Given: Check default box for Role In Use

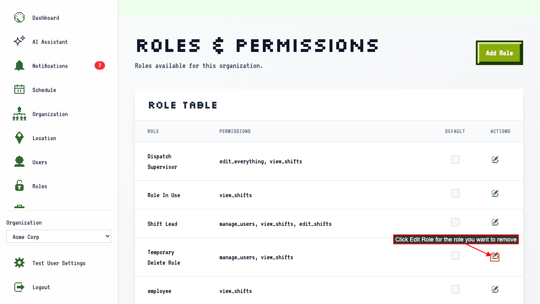Looking at the screenshot, I should pos(455,193).
